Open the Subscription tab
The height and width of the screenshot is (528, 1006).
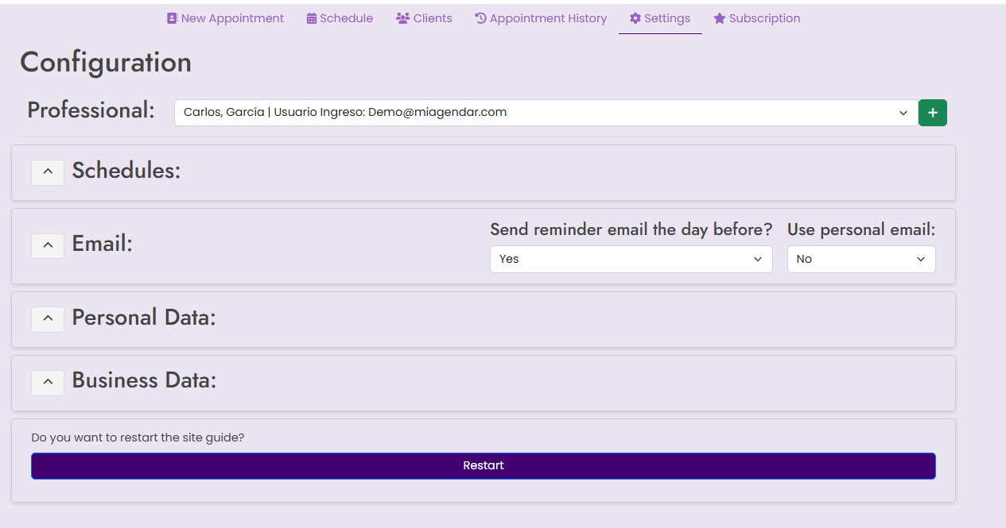[757, 18]
